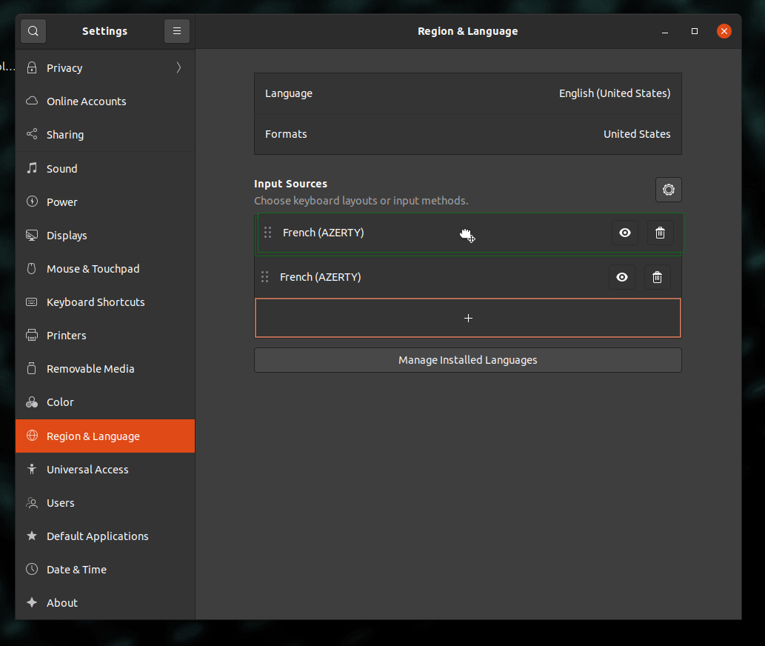Open the Sound panel in sidebar
Viewport: 765px width, 646px height.
coord(61,169)
